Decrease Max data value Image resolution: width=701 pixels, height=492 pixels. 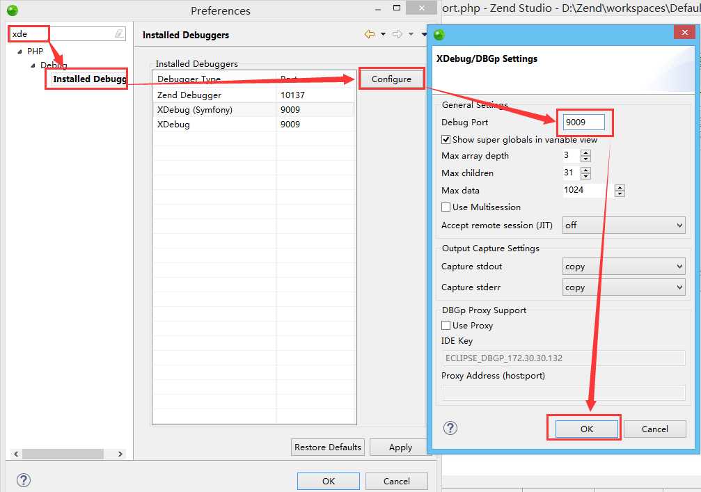pos(620,194)
